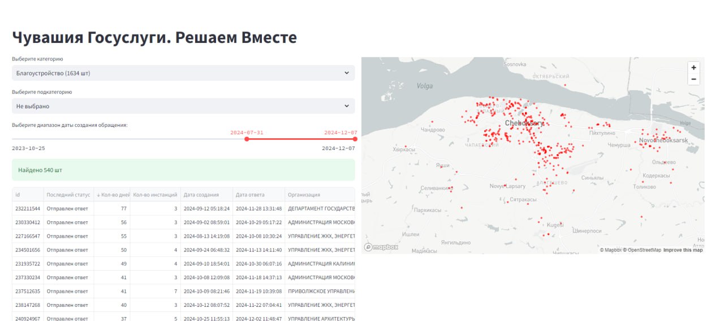Open the OpenStreetMap attribution link

644,250
